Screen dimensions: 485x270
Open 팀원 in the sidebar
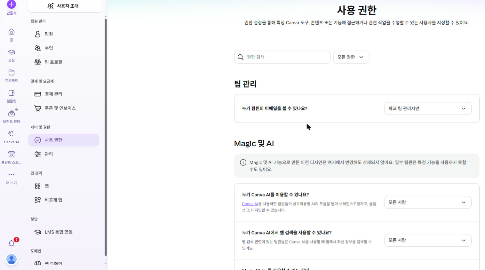(64, 34)
